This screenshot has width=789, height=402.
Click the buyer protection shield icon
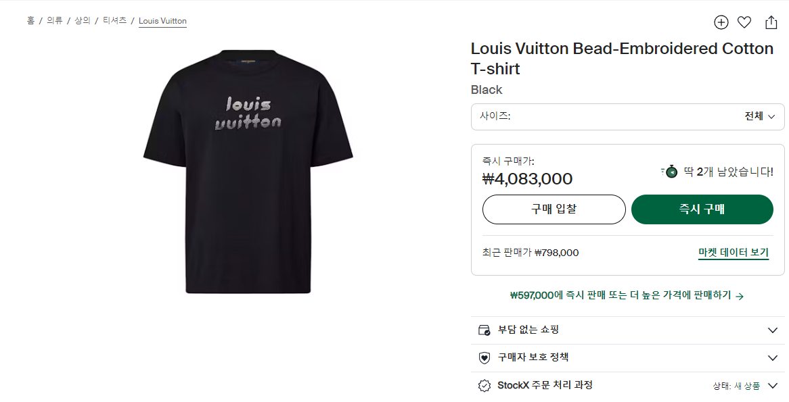click(x=484, y=358)
